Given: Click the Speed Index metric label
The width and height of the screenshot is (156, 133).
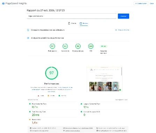Looking at the screenshot, I should click(36, 119).
